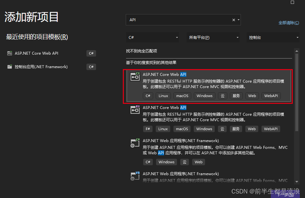Click the maximize window button
305x198 pixels.
[x=292, y=2]
